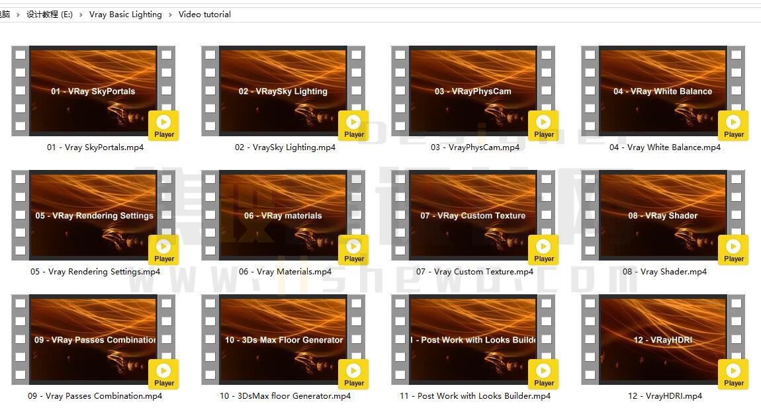This screenshot has height=410, width=761.
Task: Click the Player badge on 09 - VRay Passes Combination
Action: click(163, 374)
